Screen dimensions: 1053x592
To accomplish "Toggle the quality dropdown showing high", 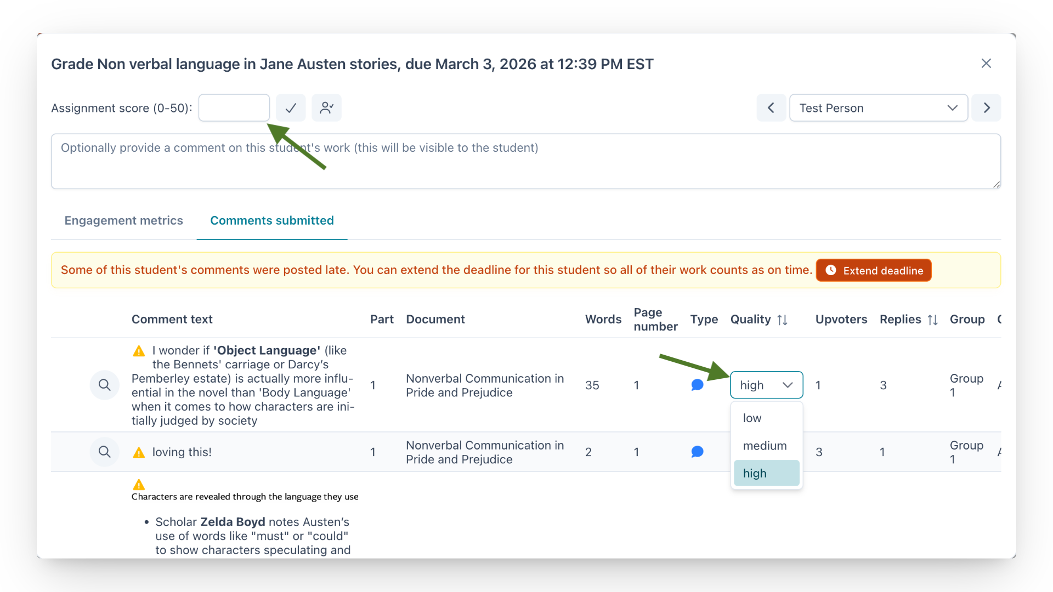I will tap(767, 385).
